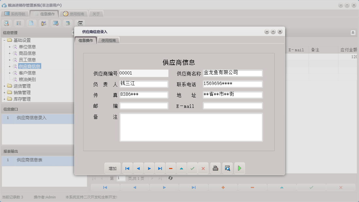Confirm the record with the checkmark icon
This screenshot has height=202, width=359.
tap(192, 168)
